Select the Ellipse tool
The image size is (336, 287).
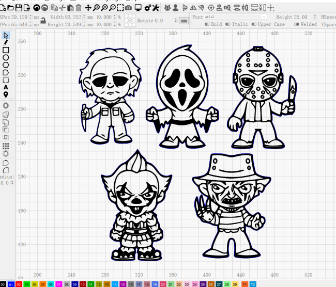pyautogui.click(x=6, y=58)
